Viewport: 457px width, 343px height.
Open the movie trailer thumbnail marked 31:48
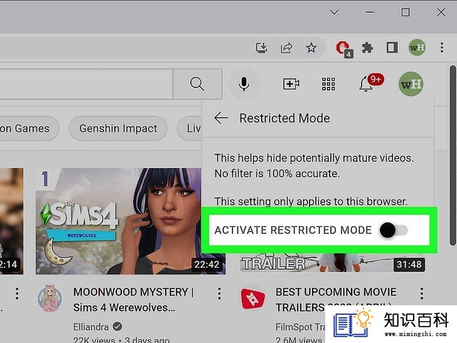pyautogui.click(x=332, y=264)
